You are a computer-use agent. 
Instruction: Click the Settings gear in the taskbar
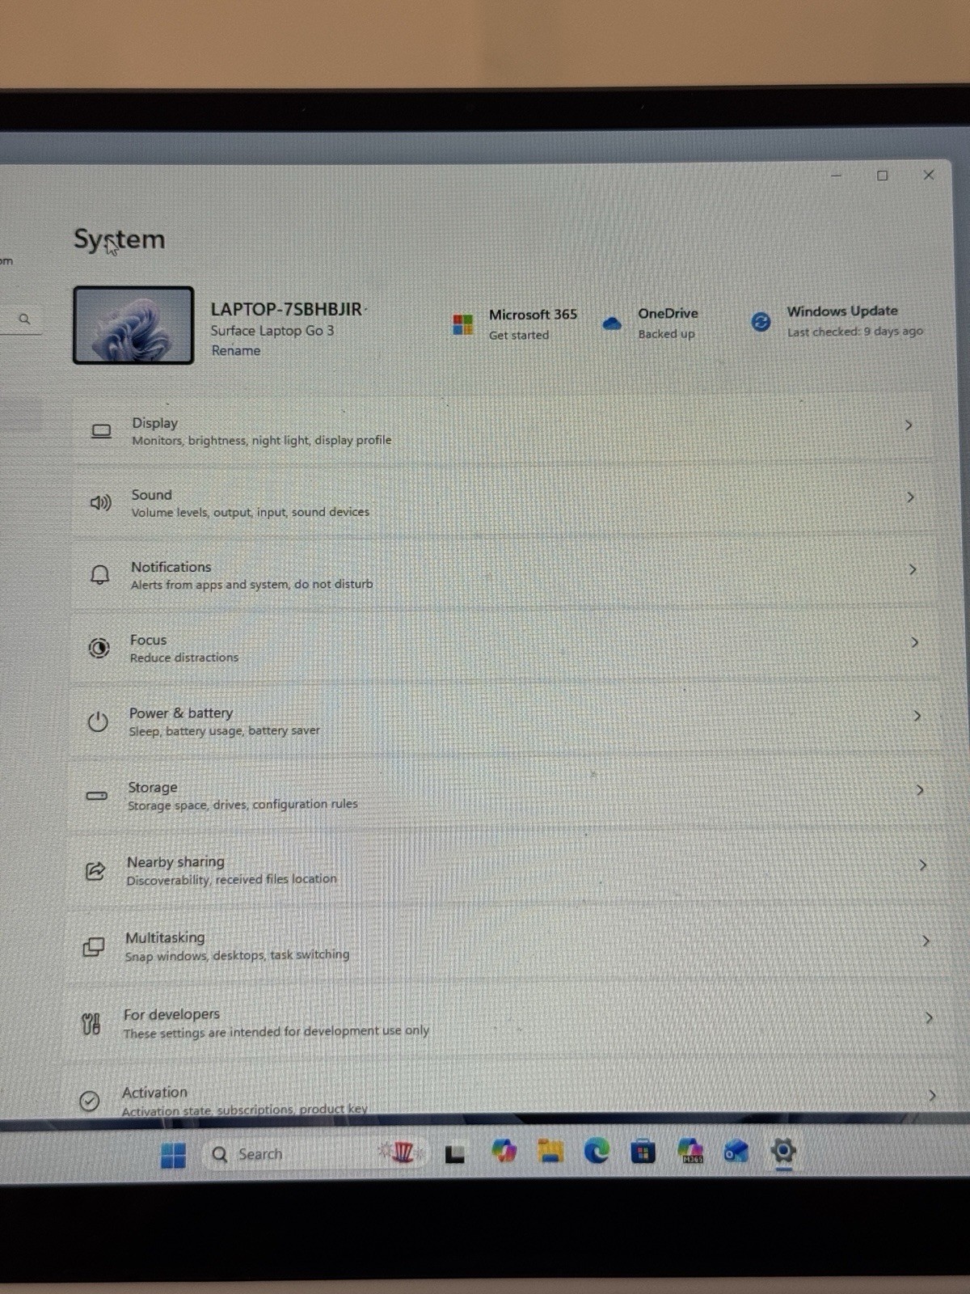pos(783,1150)
